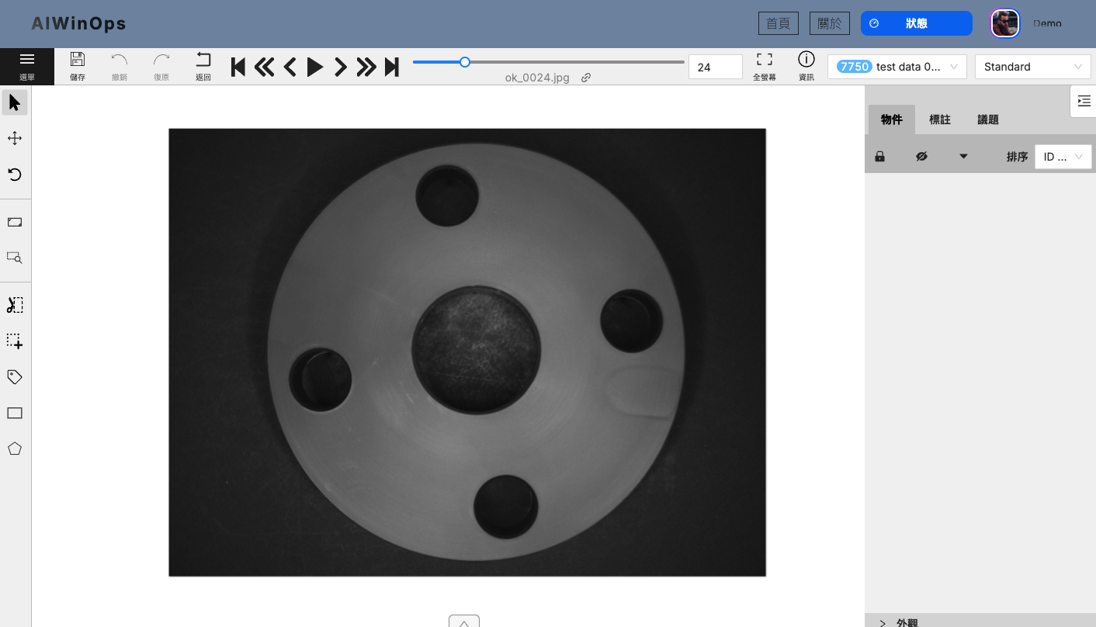
Task: Copy link icon next to ok_0024.jpg
Action: 586,78
